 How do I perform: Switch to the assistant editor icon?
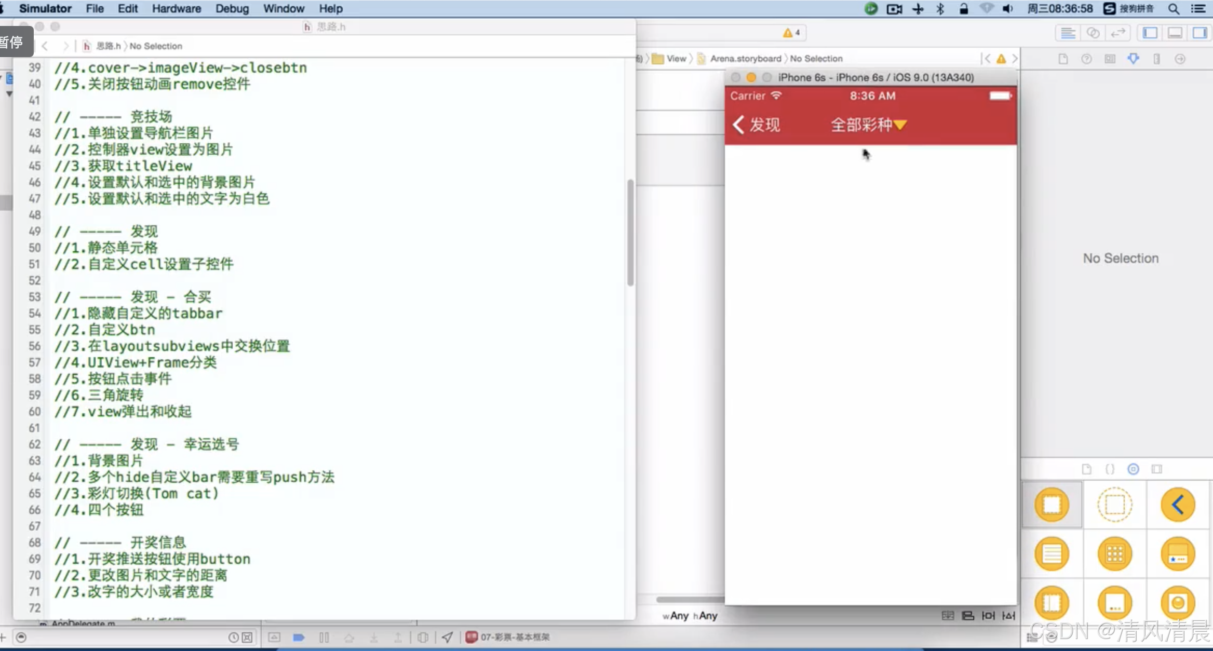[1093, 33]
